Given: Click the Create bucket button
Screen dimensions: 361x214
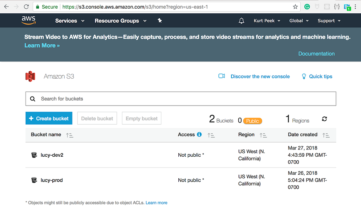Looking at the screenshot, I should pos(49,118).
